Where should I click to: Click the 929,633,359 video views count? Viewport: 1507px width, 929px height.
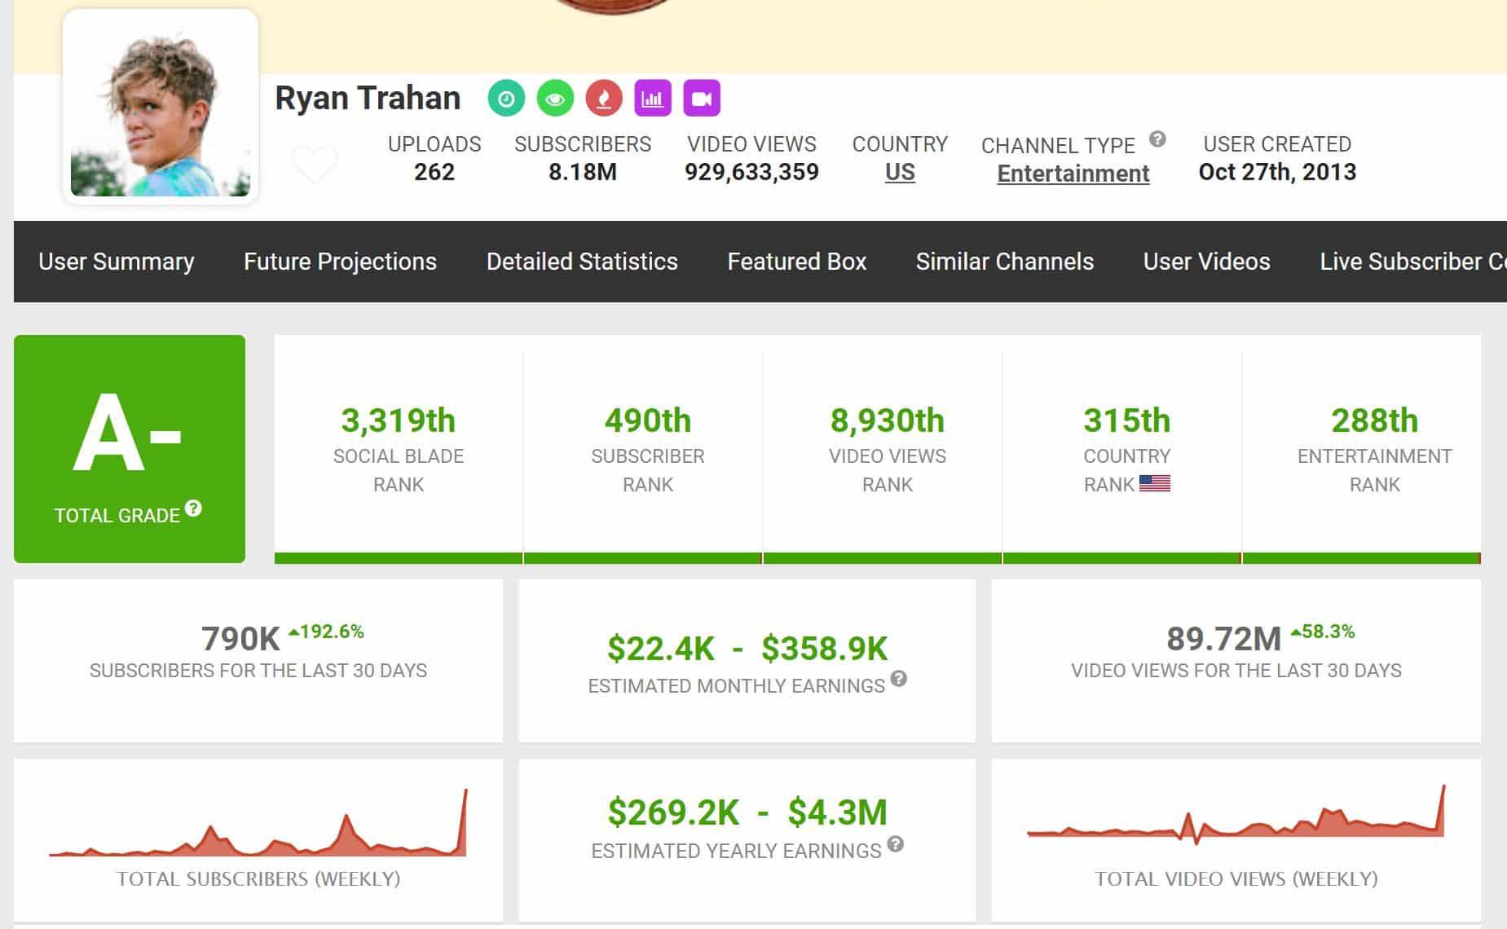click(751, 172)
